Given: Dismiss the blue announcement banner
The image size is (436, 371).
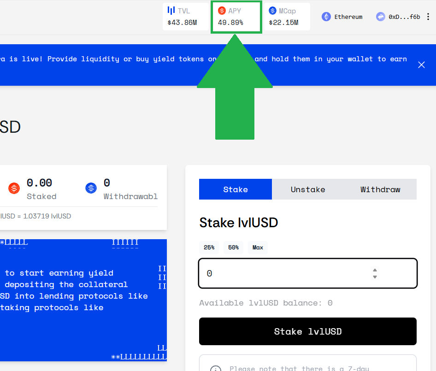Looking at the screenshot, I should pos(421,65).
